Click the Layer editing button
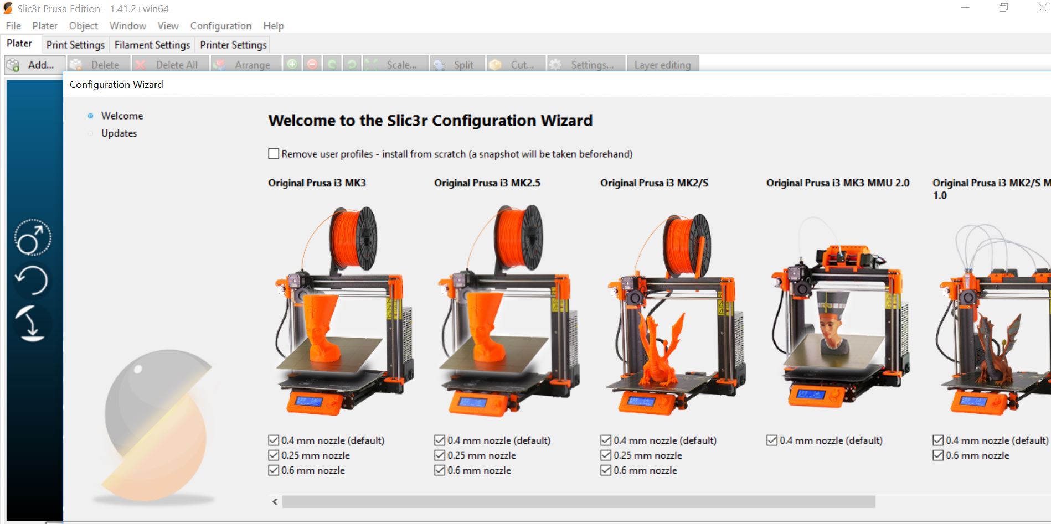This screenshot has height=524, width=1051. pyautogui.click(x=662, y=65)
